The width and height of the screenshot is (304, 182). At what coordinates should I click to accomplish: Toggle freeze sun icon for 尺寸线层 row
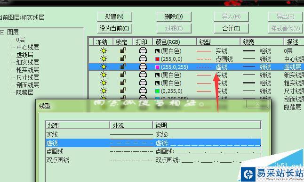coord(104,91)
